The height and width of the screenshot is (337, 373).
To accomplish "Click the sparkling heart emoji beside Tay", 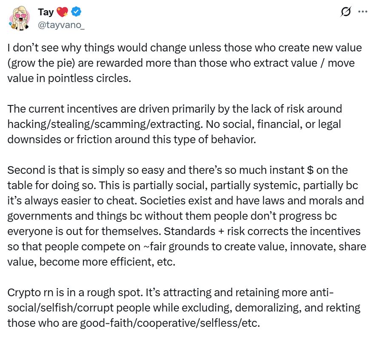I will pos(61,12).
